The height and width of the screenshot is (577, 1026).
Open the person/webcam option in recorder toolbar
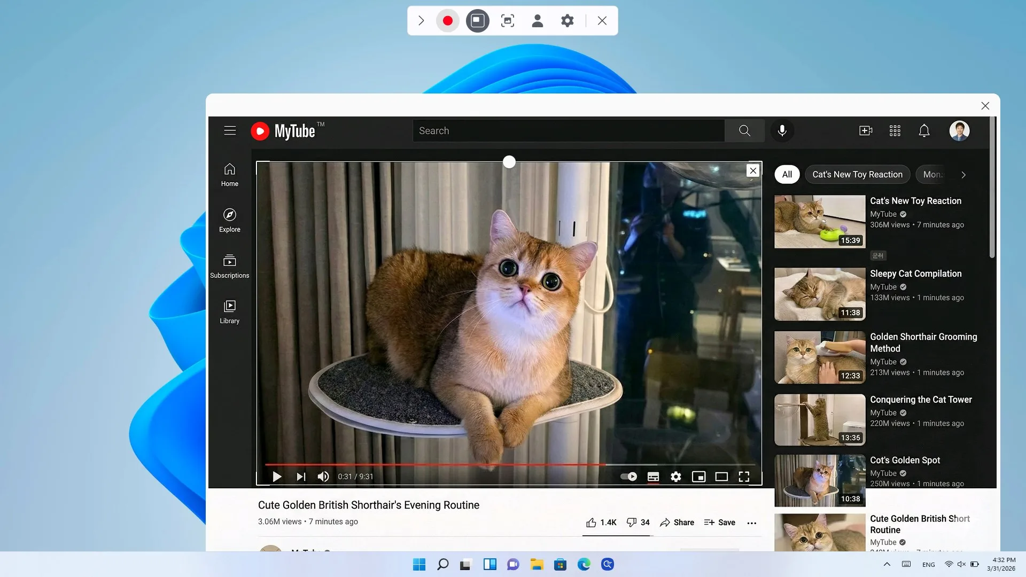coord(538,21)
